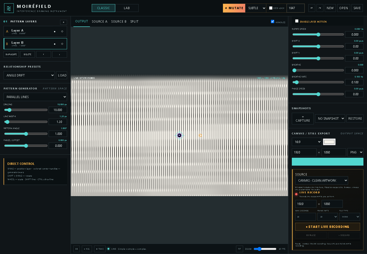Click the New button
The height and width of the screenshot is (254, 367).
330,8
